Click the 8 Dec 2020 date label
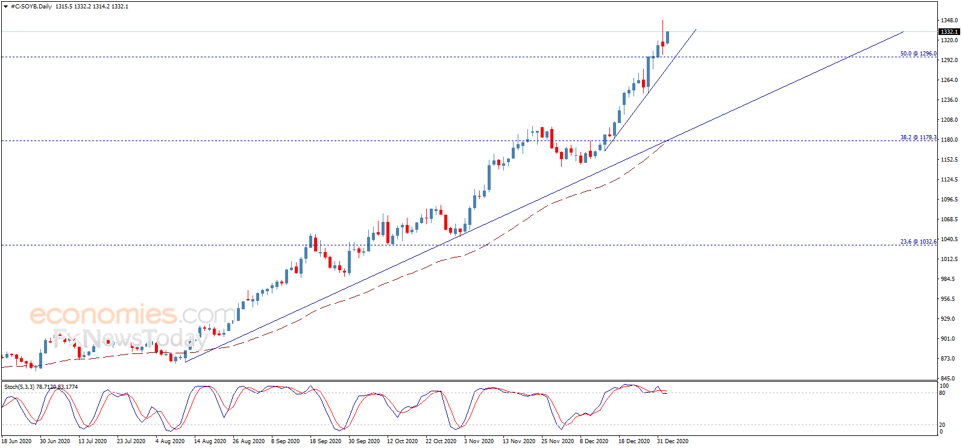Image resolution: width=962 pixels, height=448 pixels. click(x=595, y=441)
